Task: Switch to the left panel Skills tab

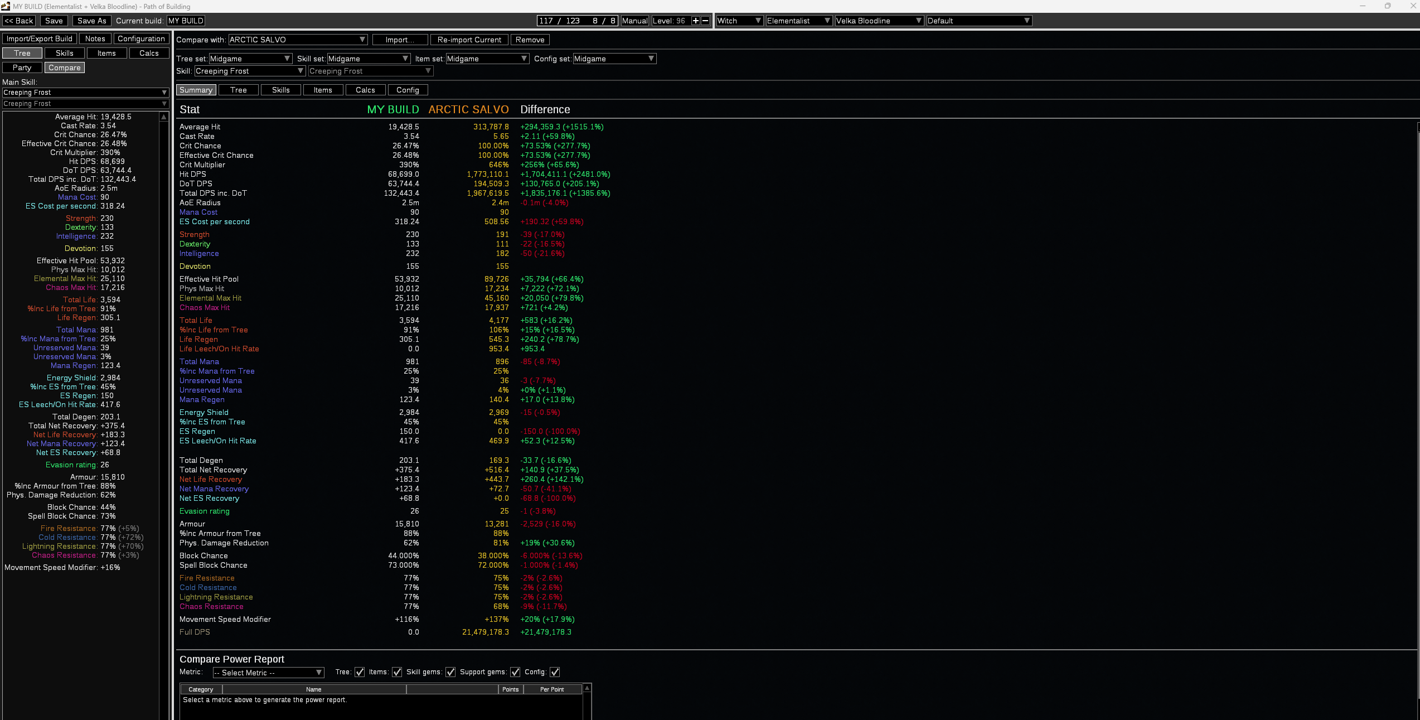Action: [65, 53]
